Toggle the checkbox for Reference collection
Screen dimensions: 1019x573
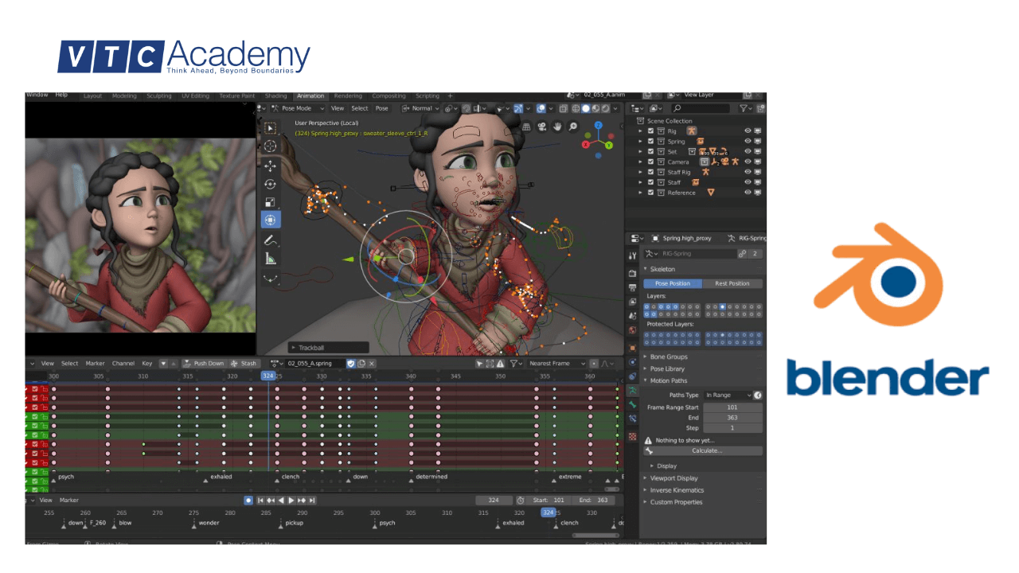point(651,193)
